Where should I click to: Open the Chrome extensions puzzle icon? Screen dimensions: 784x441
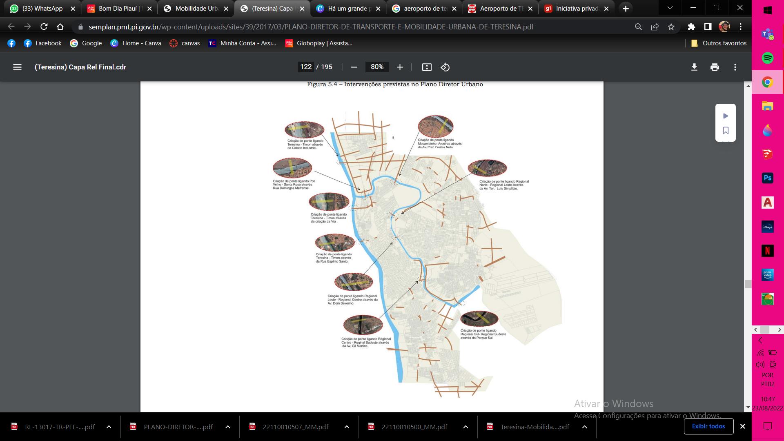[x=691, y=27]
